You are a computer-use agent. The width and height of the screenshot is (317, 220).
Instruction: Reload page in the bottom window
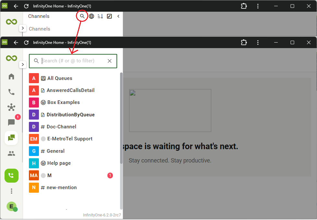26,43
